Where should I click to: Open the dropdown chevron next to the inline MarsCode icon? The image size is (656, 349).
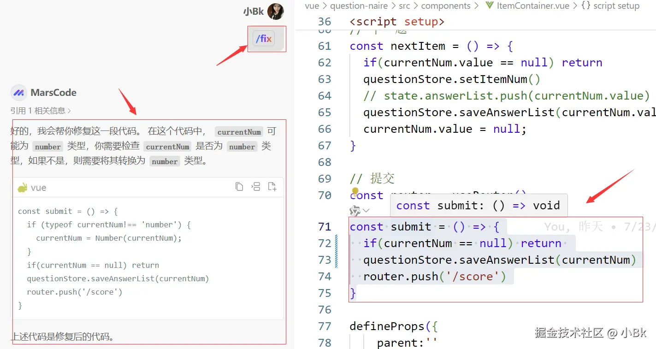click(x=366, y=211)
